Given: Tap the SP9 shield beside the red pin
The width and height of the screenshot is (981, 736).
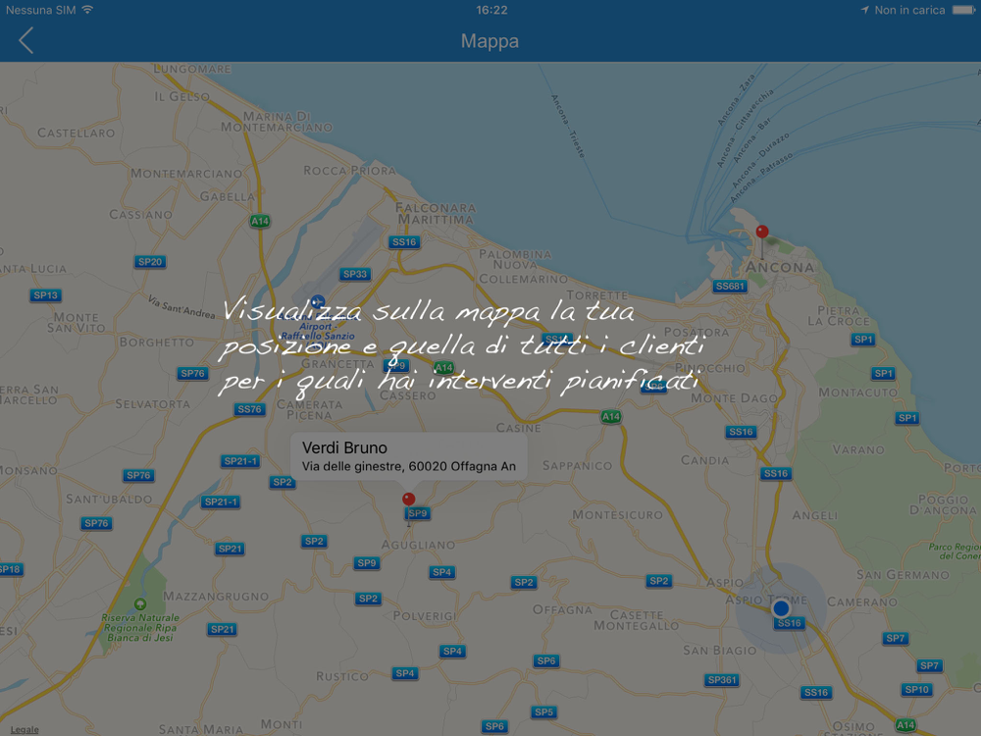Looking at the screenshot, I should [417, 513].
